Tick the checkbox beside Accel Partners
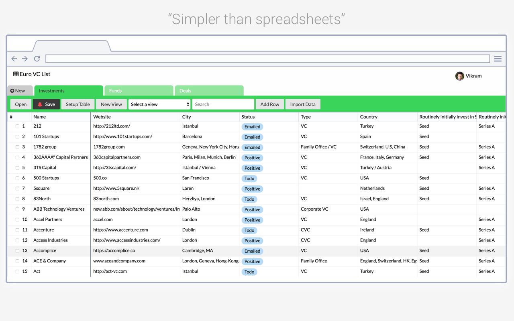This screenshot has width=514, height=321. click(17, 220)
